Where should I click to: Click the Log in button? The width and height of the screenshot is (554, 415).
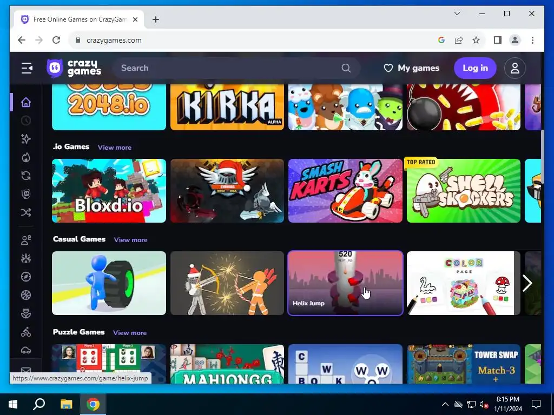click(475, 68)
